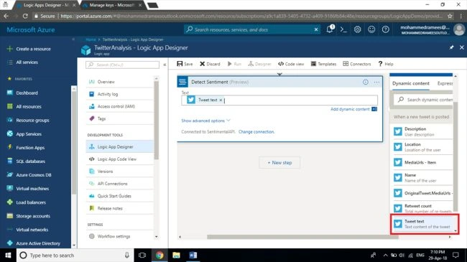Open Tags in the resource menu

click(x=120, y=118)
